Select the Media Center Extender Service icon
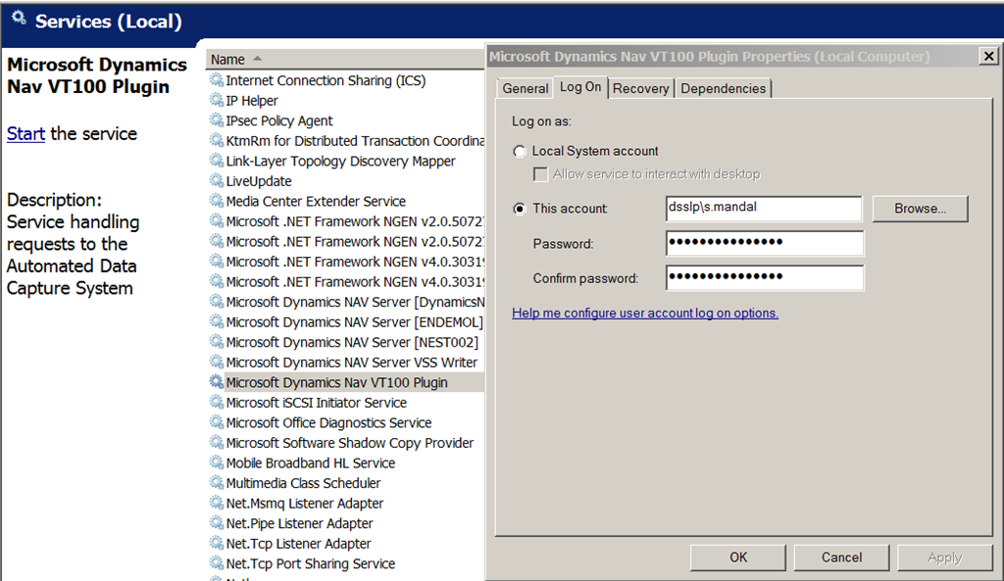The height and width of the screenshot is (581, 1004). (x=217, y=202)
